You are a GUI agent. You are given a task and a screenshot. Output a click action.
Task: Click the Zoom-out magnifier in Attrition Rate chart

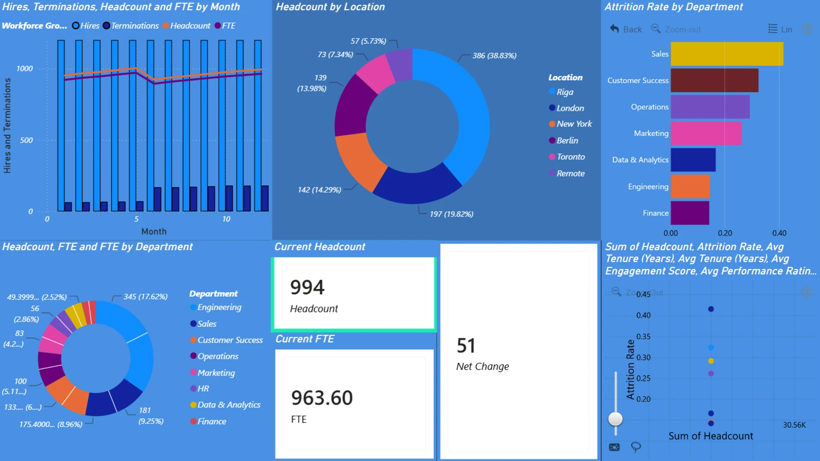click(x=655, y=29)
